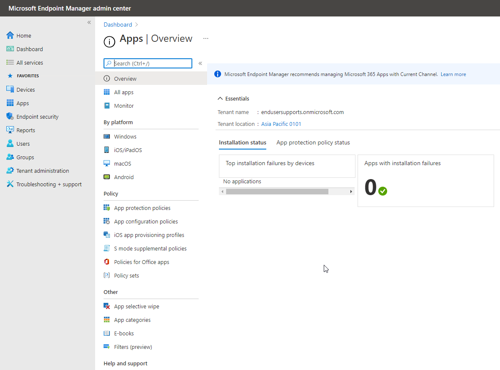Click the Home icon in sidebar
Screen dimensions: 500x370
pos(10,35)
